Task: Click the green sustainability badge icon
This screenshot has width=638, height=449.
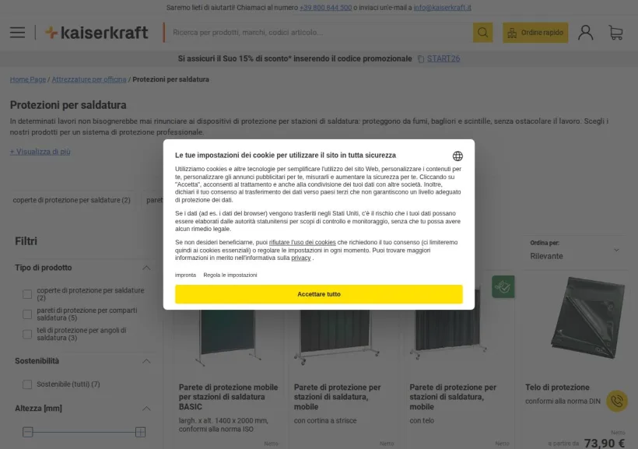Action: click(503, 286)
